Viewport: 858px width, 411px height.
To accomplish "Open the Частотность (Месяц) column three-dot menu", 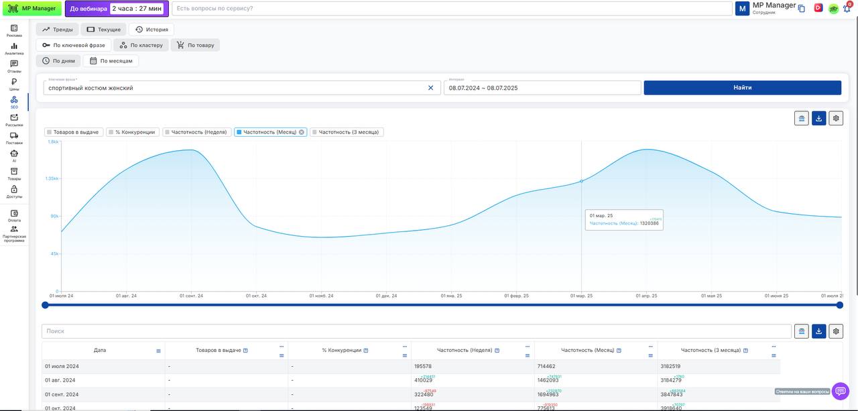I will point(651,346).
